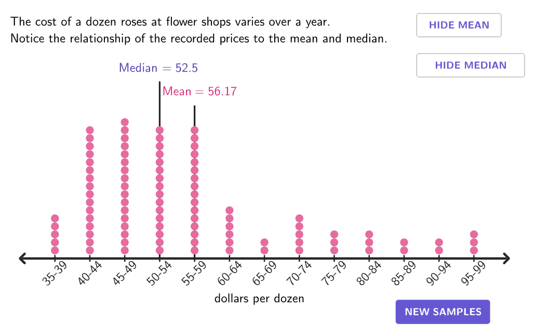Viewport: 536px width, 335px height.
Task: Click the top dot in 60-64 column
Action: tap(230, 210)
